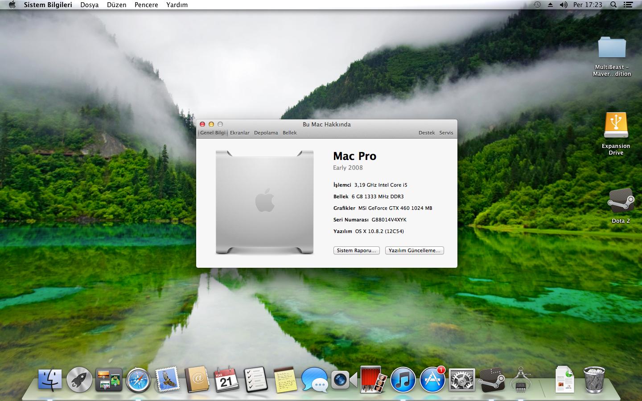Image resolution: width=642 pixels, height=401 pixels.
Task: Open Notification Center icon in menu bar
Action: tap(628, 5)
